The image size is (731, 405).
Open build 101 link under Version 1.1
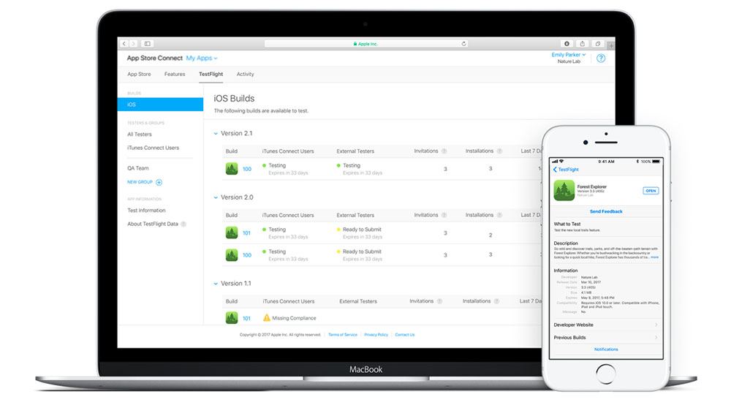click(246, 318)
